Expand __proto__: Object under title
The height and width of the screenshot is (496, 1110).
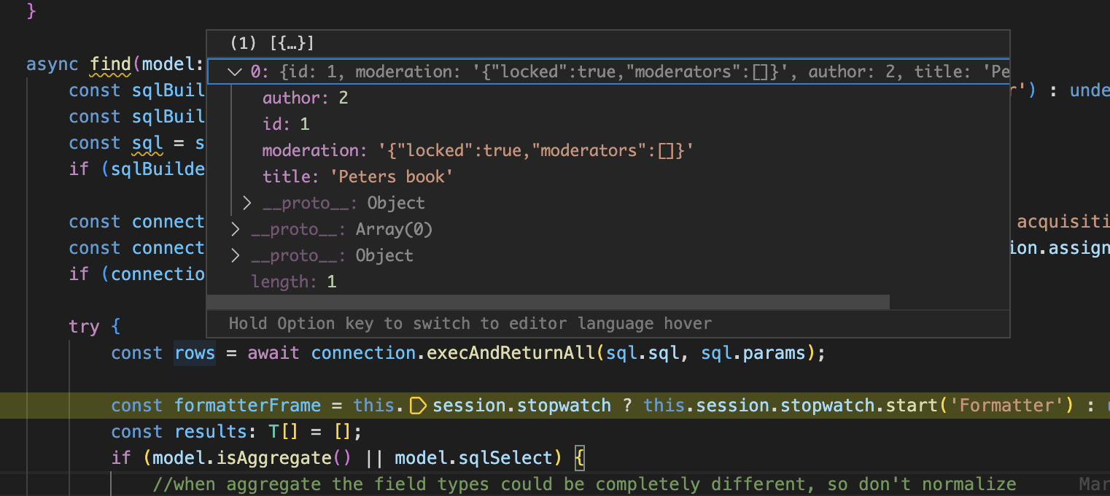[247, 203]
